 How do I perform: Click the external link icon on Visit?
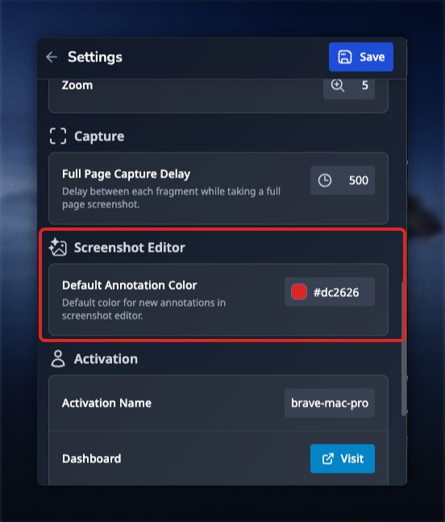327,459
